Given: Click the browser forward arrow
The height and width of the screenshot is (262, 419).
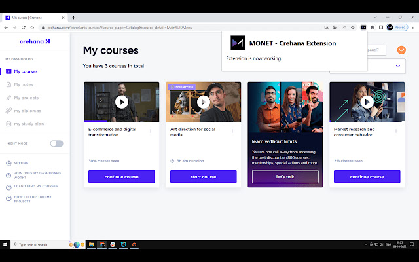Looking at the screenshot, I should pyautogui.click(x=14, y=28).
